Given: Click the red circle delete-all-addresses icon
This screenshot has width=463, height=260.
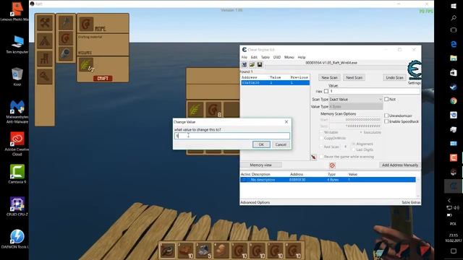Looking at the screenshot, I should click(332, 165).
